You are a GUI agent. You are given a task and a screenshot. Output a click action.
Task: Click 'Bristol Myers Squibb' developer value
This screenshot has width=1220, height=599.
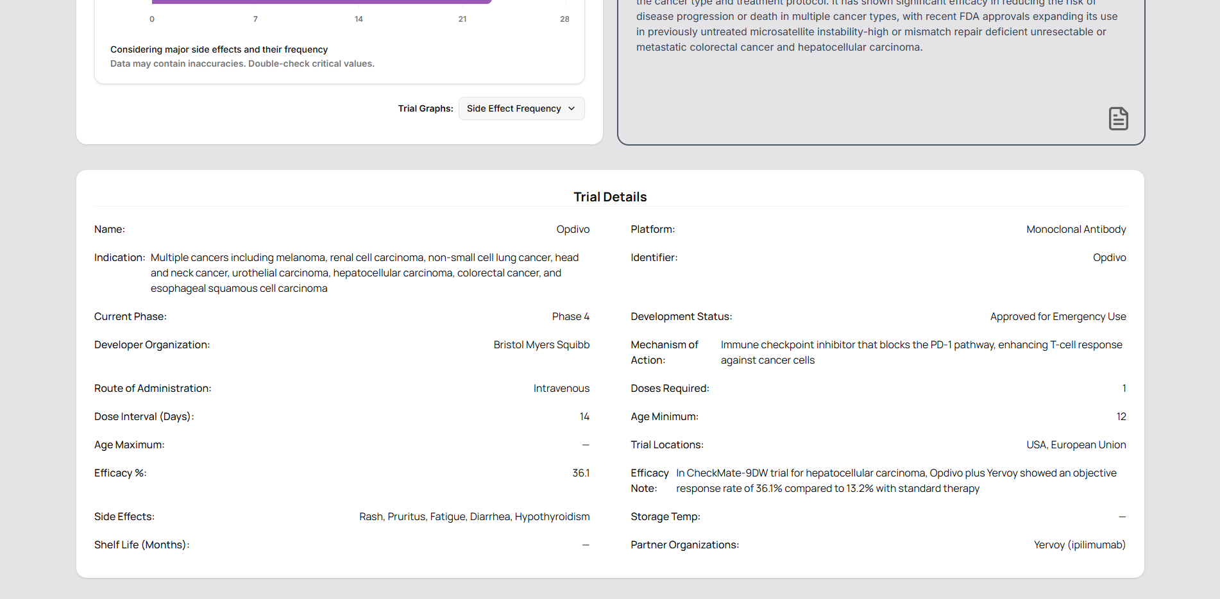pos(541,345)
